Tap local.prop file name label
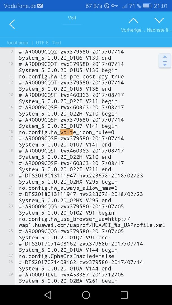Screen dimensions: 172x305 tap(18, 43)
